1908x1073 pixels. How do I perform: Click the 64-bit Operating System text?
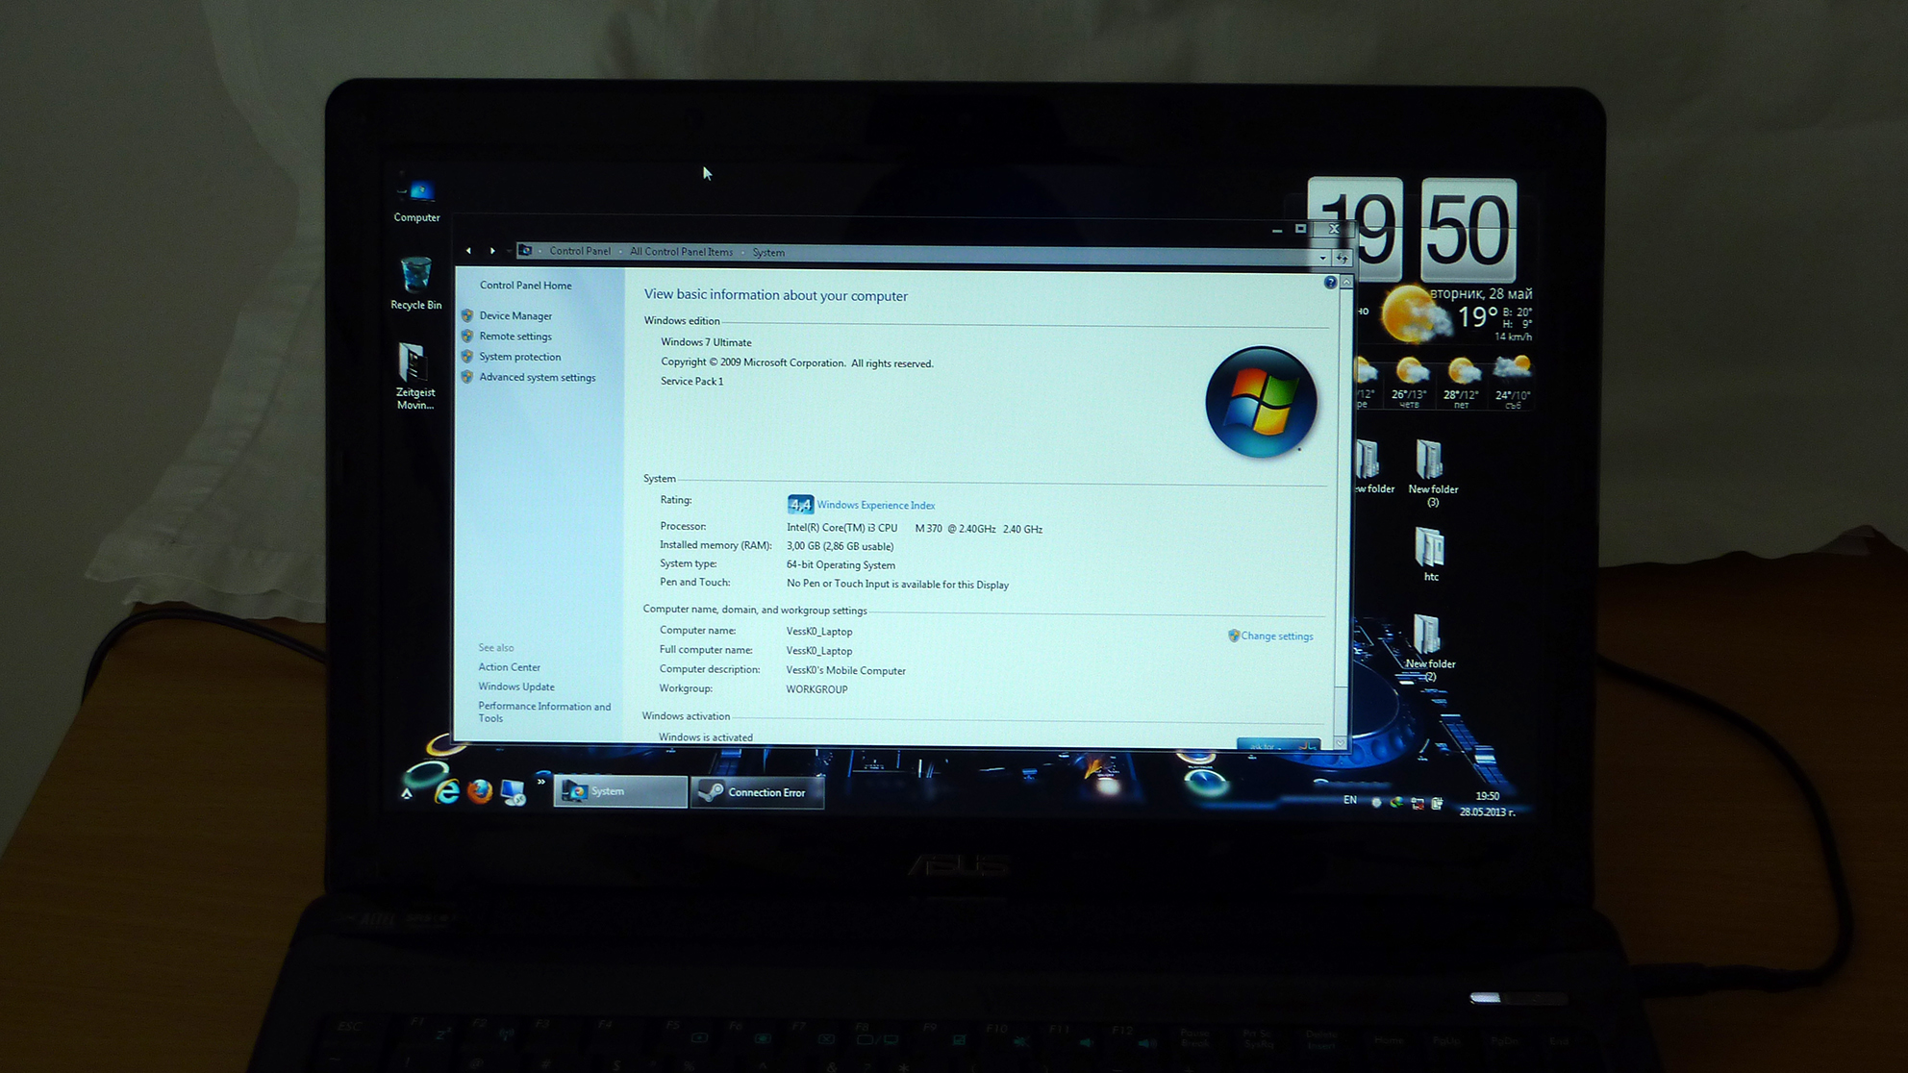pos(841,565)
